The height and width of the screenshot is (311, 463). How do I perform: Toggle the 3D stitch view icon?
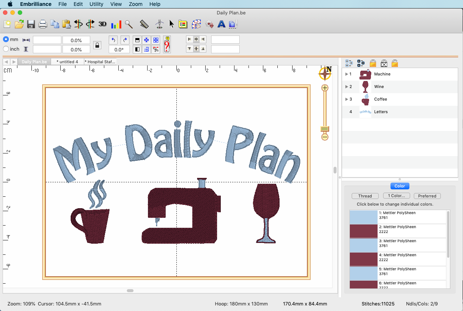[x=102, y=24]
